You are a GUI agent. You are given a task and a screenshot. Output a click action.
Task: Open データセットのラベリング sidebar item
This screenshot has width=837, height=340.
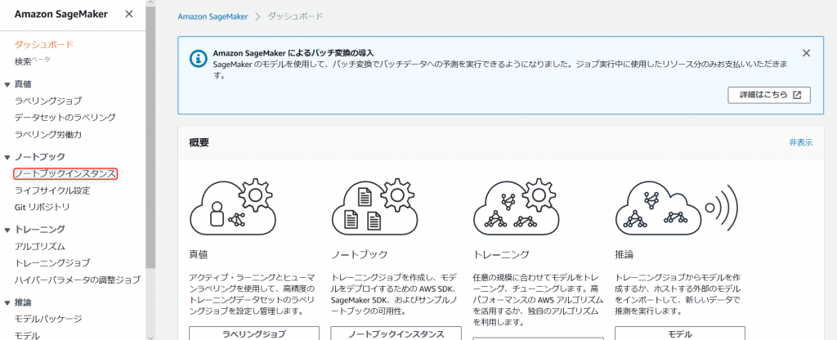coord(65,117)
